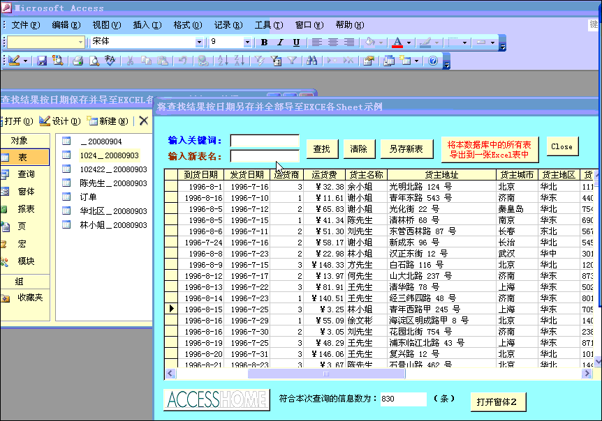
Task: Open filter by form icon
Action: click(x=276, y=61)
